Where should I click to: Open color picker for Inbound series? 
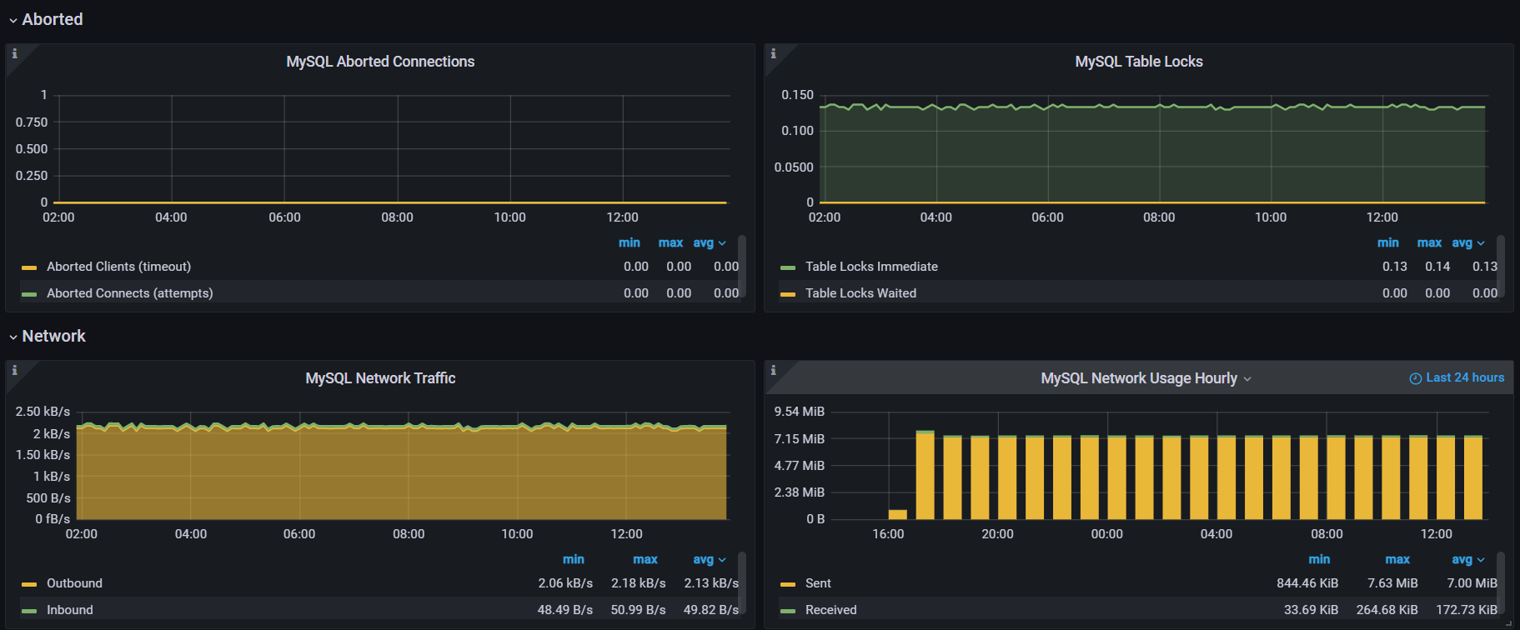(29, 611)
